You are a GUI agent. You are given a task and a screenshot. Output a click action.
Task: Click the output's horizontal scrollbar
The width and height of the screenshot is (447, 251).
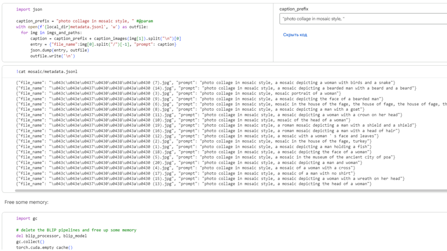[x=199, y=190]
